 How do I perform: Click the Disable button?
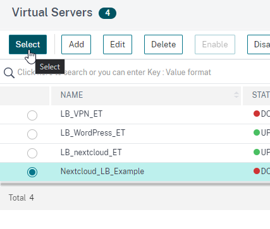259,44
